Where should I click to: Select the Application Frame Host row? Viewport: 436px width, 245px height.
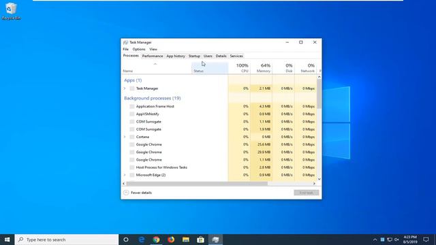click(x=219, y=106)
